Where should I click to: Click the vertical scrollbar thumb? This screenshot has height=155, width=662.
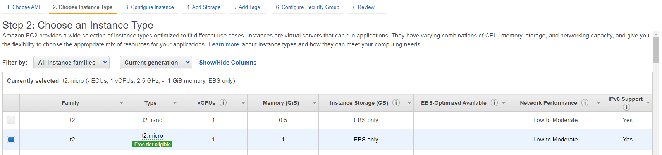pyautogui.click(x=656, y=50)
